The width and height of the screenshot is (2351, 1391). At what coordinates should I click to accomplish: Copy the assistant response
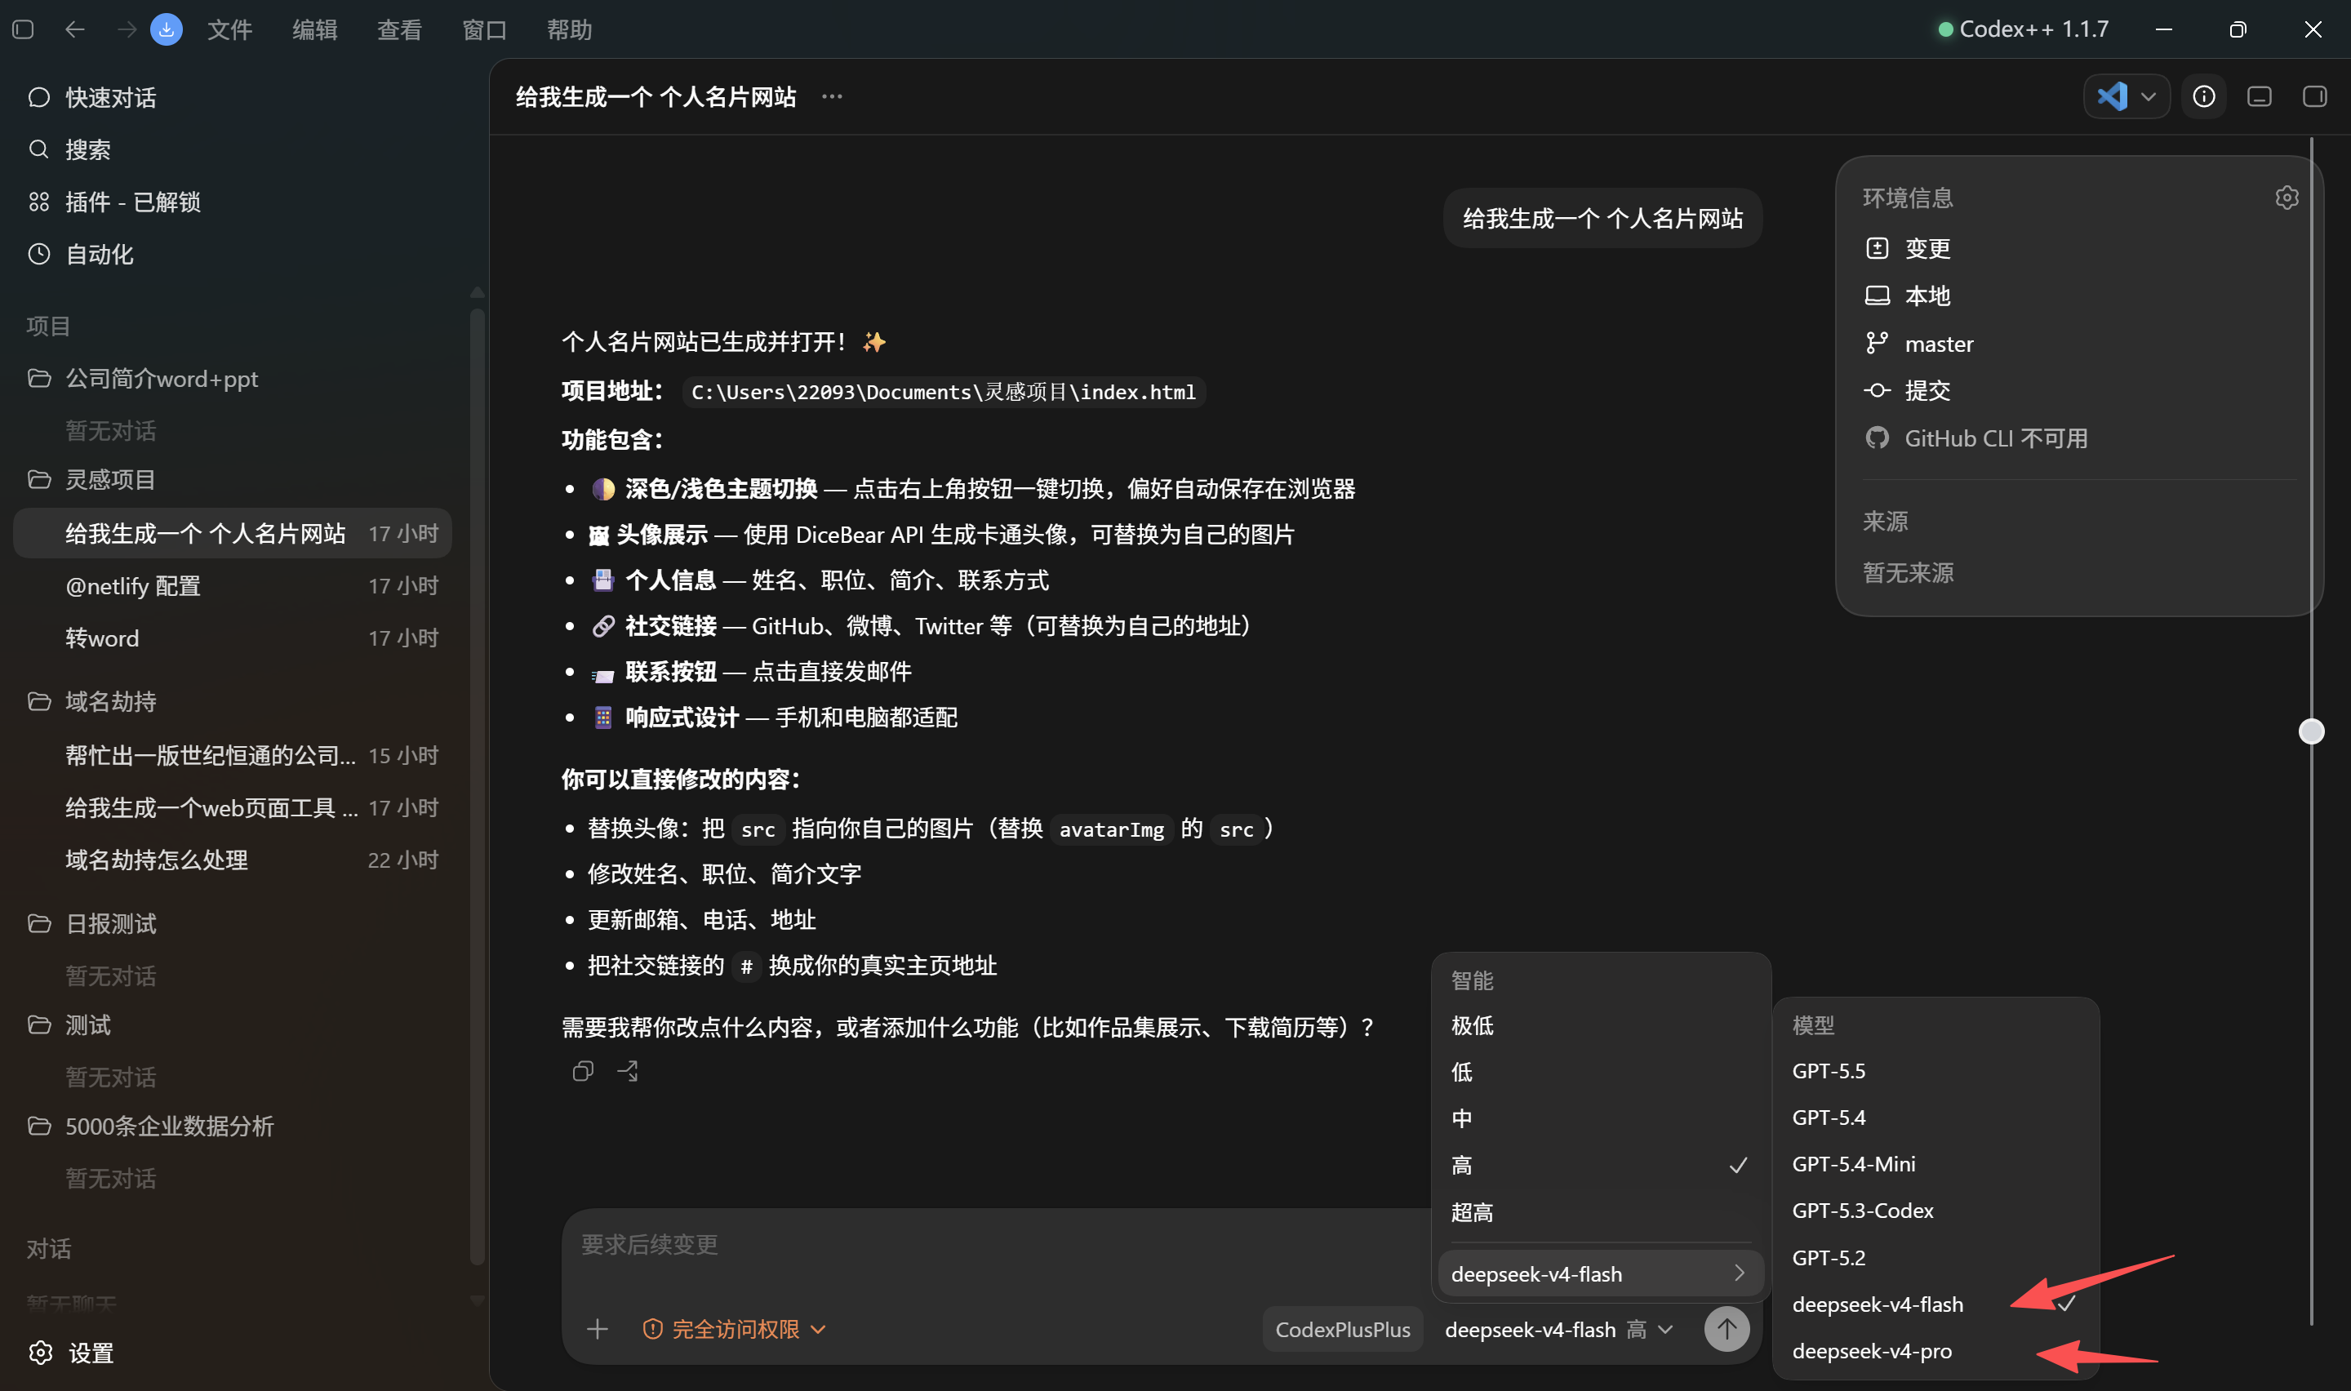point(583,1070)
